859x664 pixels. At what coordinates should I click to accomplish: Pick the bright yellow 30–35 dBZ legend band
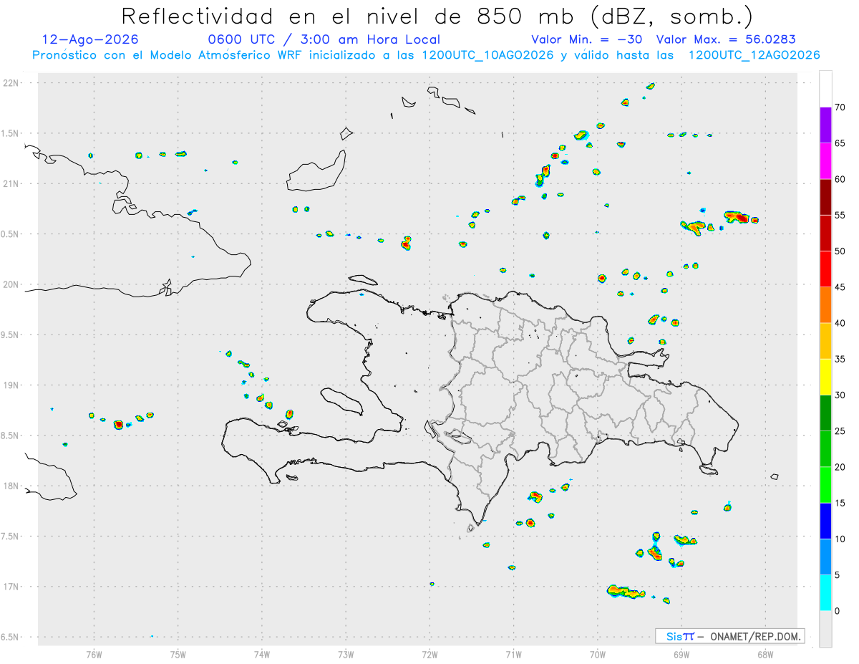coord(825,377)
